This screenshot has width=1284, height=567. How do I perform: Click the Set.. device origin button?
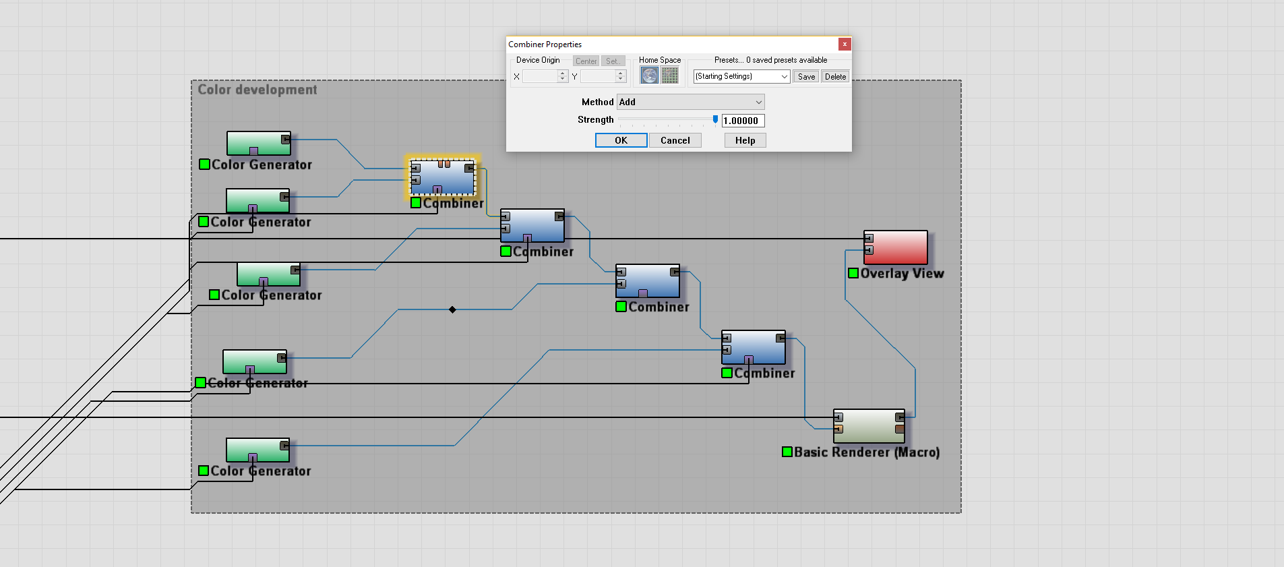point(613,61)
